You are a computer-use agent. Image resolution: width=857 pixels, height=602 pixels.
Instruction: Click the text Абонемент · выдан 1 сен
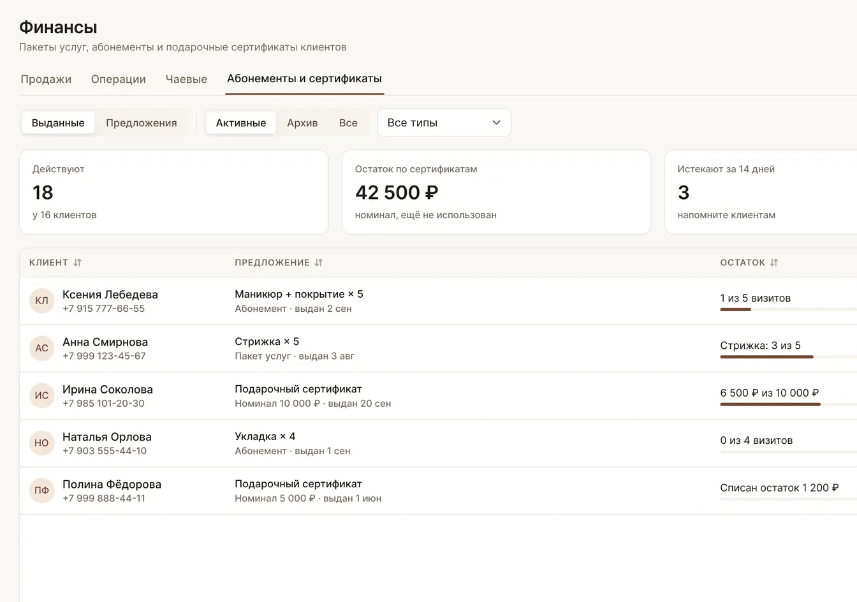(293, 451)
